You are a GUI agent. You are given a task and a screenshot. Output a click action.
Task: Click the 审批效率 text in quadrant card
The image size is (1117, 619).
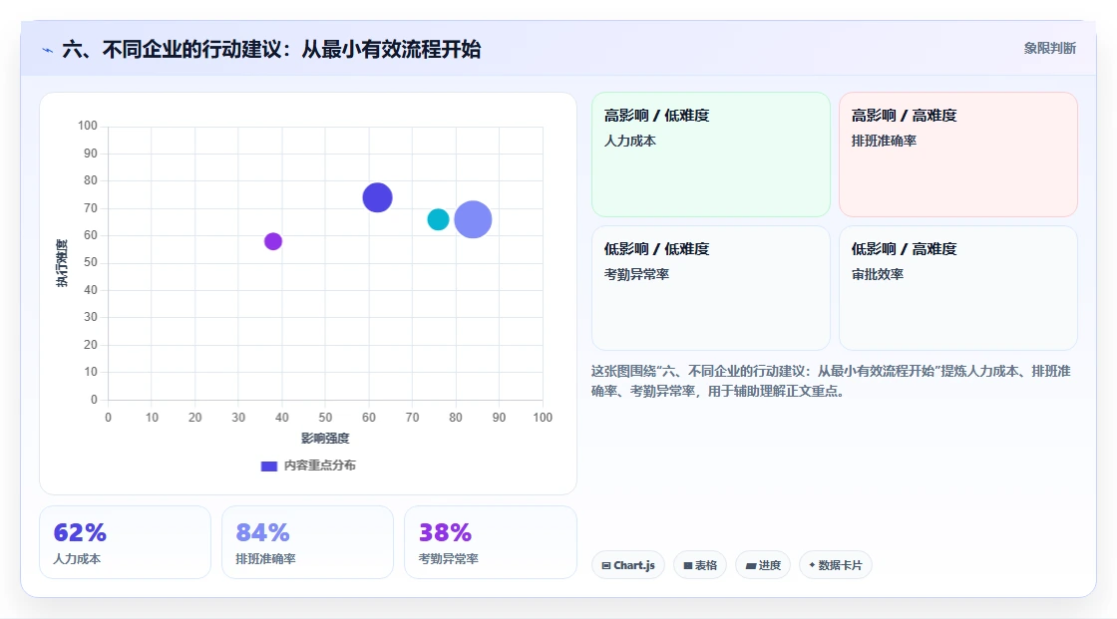877,274
